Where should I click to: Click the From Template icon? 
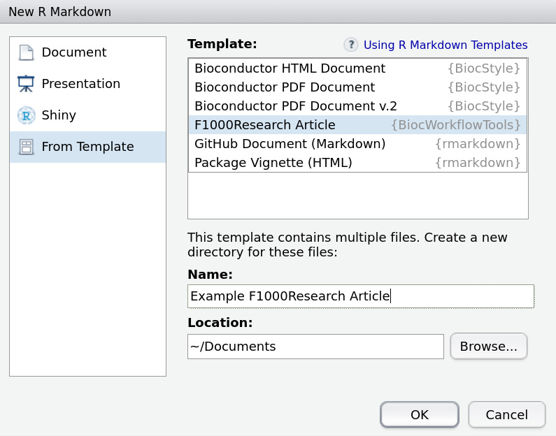point(26,147)
